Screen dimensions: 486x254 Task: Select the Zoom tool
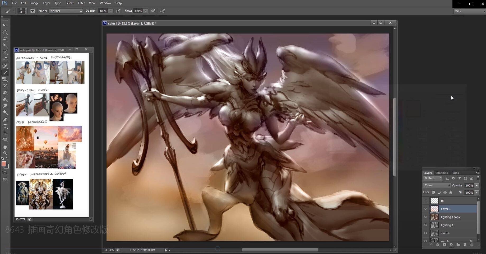[x=5, y=153]
